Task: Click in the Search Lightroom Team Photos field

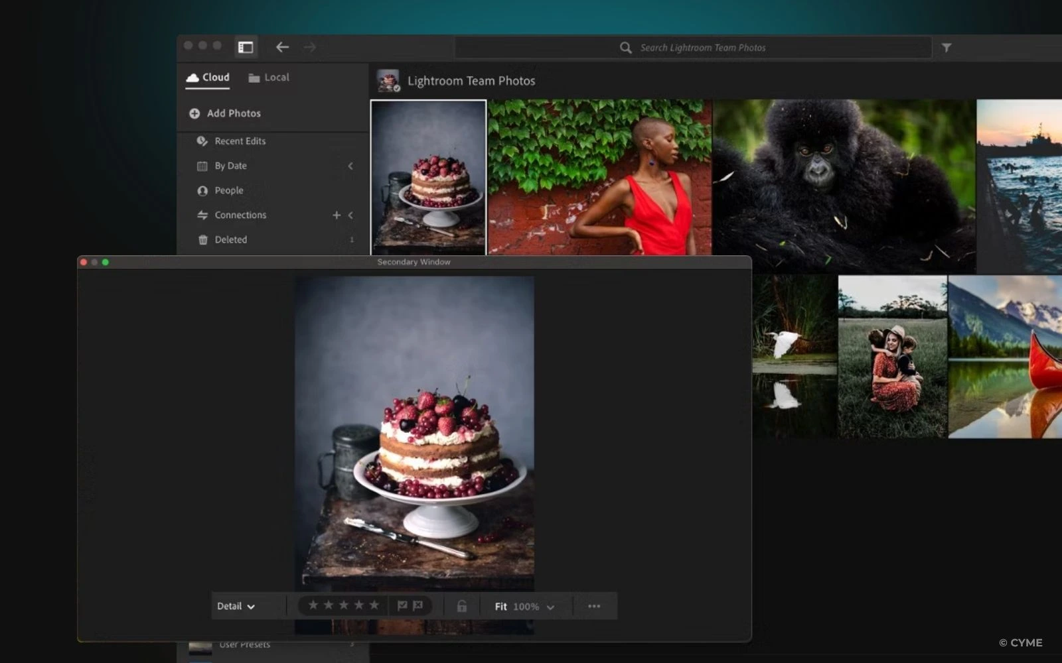Action: tap(694, 48)
